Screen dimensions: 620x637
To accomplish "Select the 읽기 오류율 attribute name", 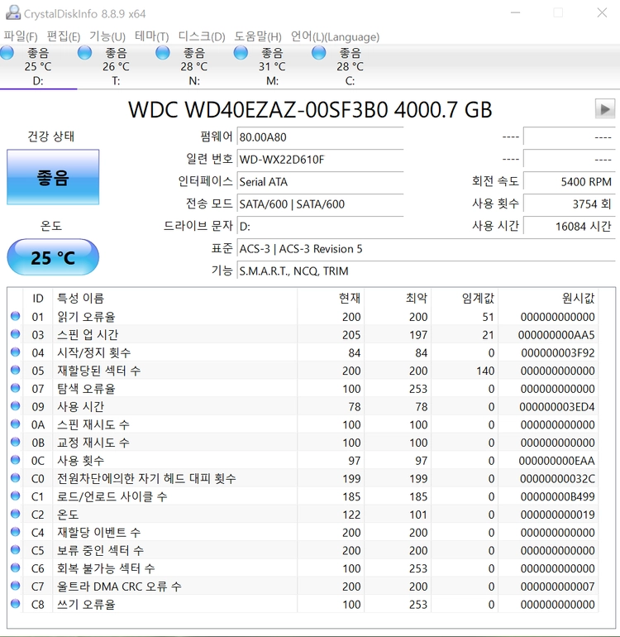I will click(86, 317).
